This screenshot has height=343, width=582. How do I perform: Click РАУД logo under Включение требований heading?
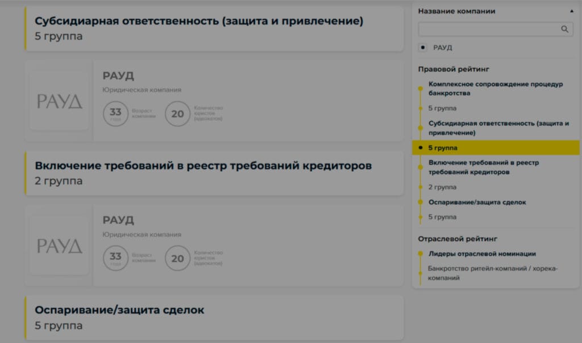coord(59,246)
